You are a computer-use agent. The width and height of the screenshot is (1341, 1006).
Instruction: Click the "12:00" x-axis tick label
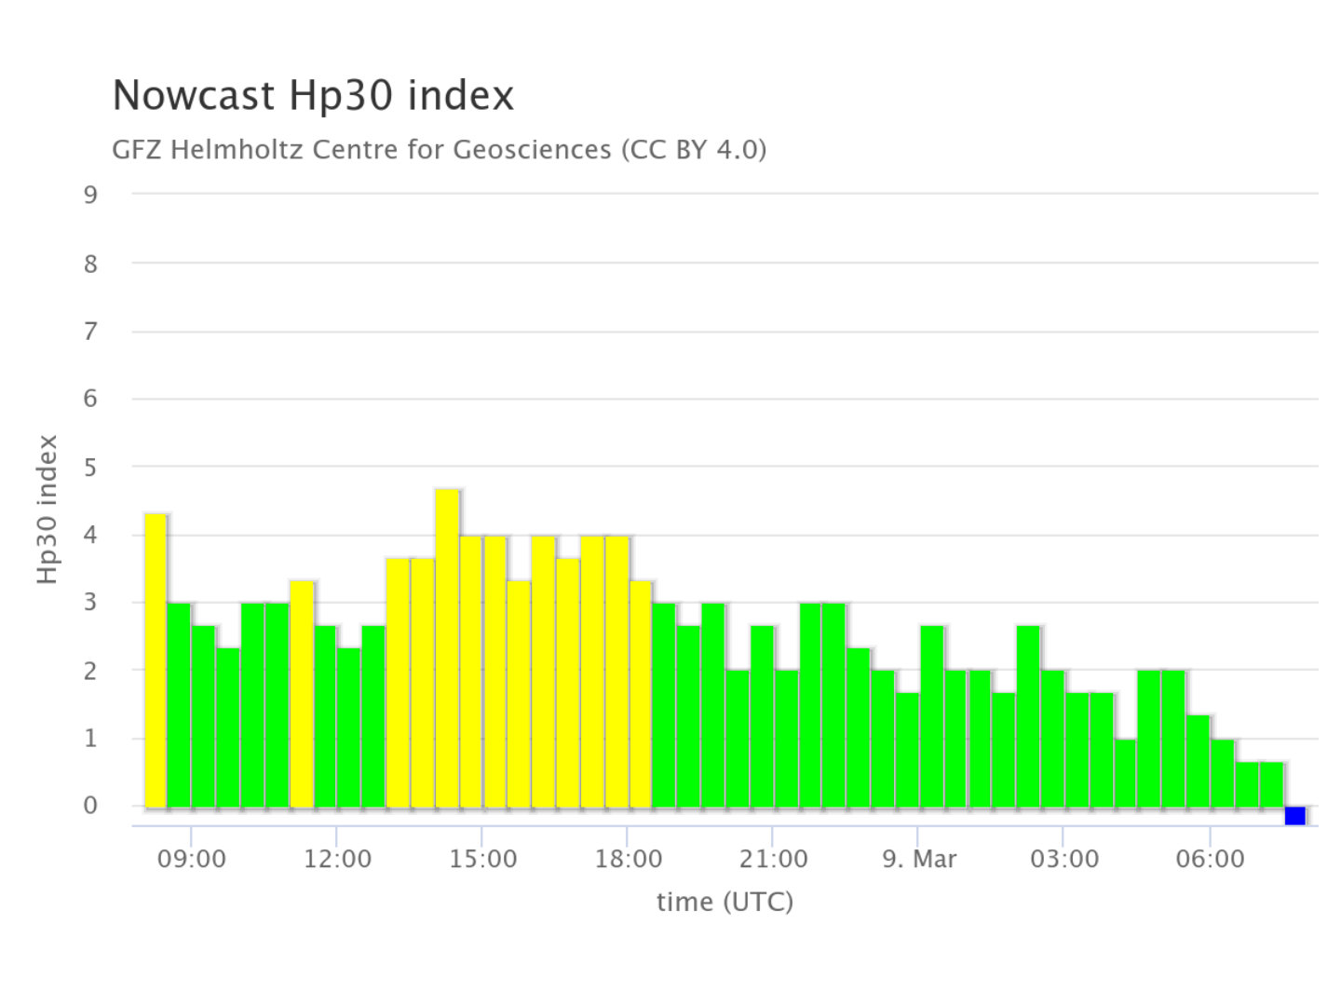pyautogui.click(x=337, y=859)
